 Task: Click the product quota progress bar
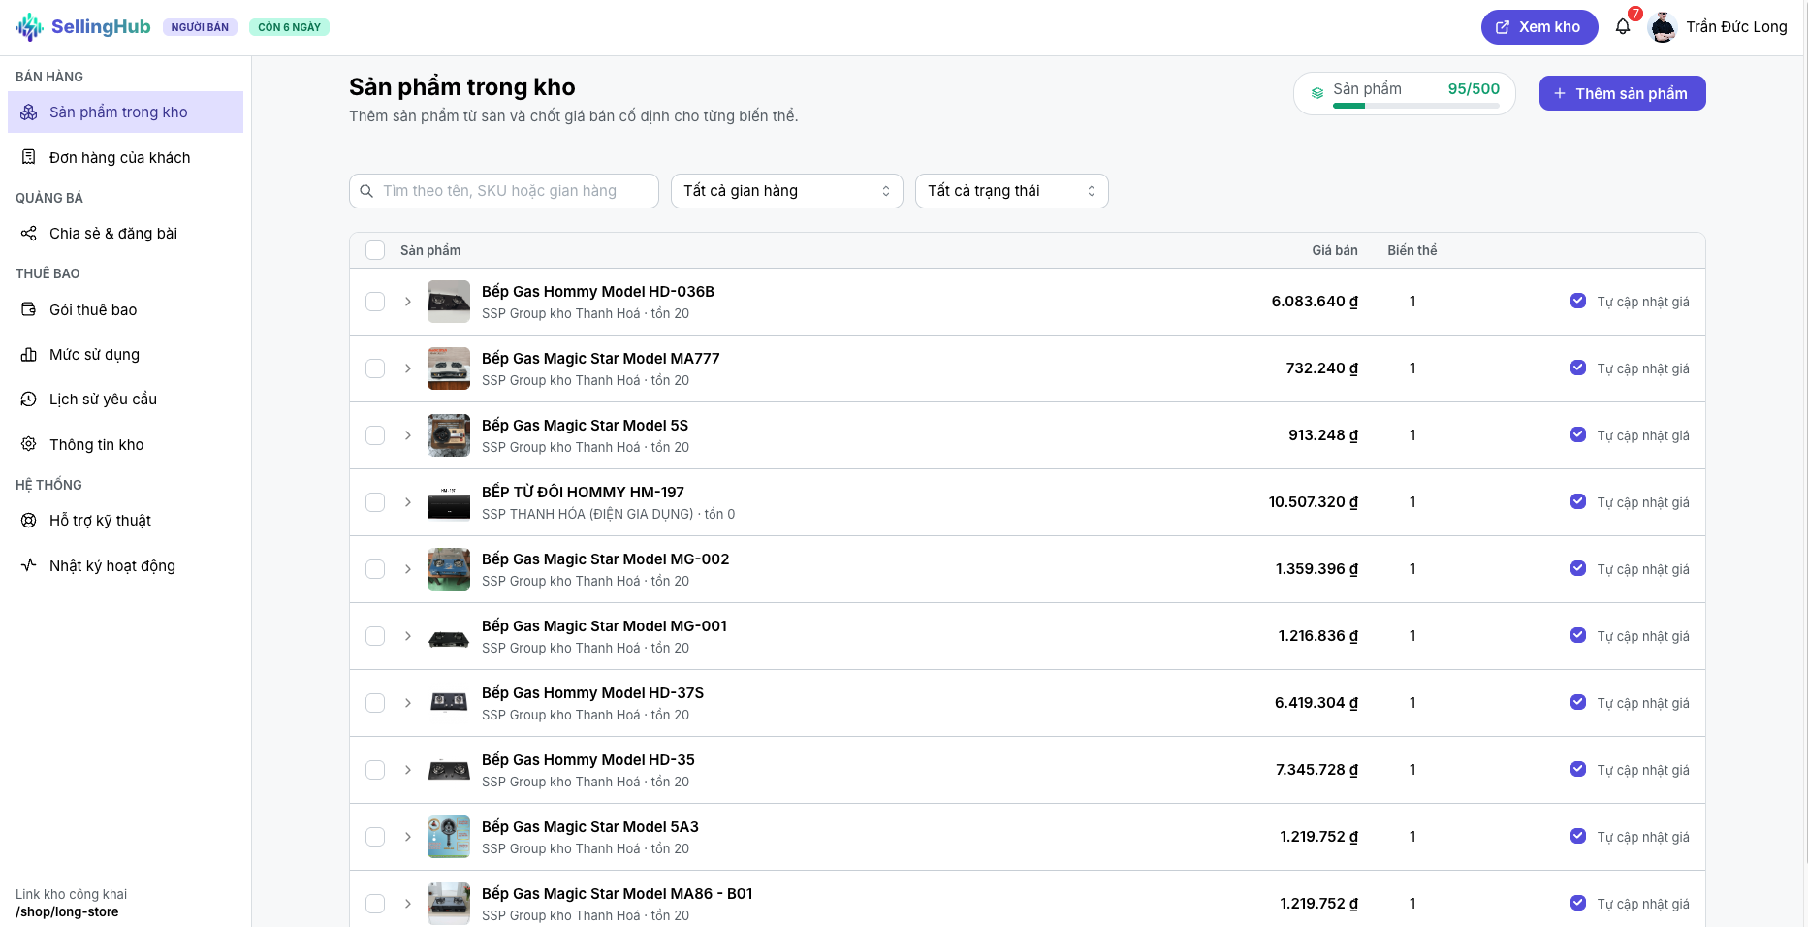[x=1416, y=106]
